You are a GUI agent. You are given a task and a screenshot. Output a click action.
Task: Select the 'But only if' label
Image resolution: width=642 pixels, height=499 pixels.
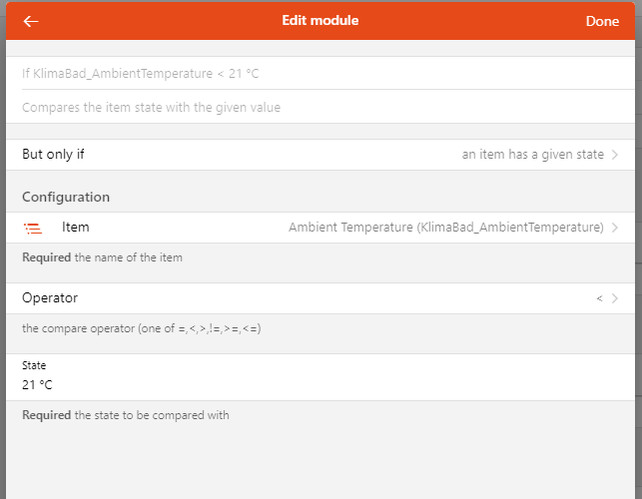pos(53,155)
